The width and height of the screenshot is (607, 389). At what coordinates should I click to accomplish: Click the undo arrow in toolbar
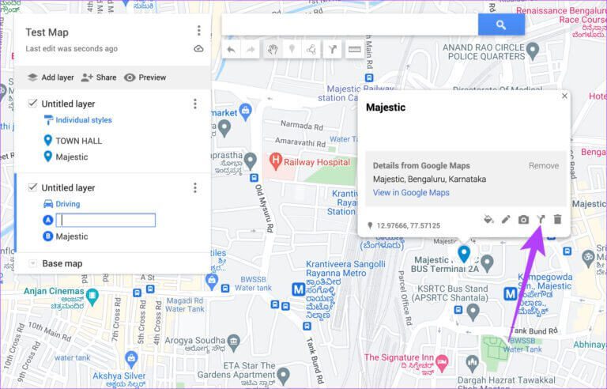[231, 50]
